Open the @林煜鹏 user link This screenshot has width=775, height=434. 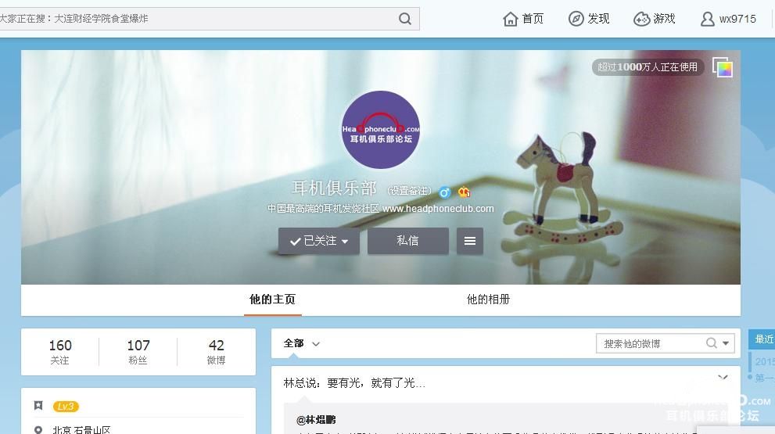click(x=316, y=420)
